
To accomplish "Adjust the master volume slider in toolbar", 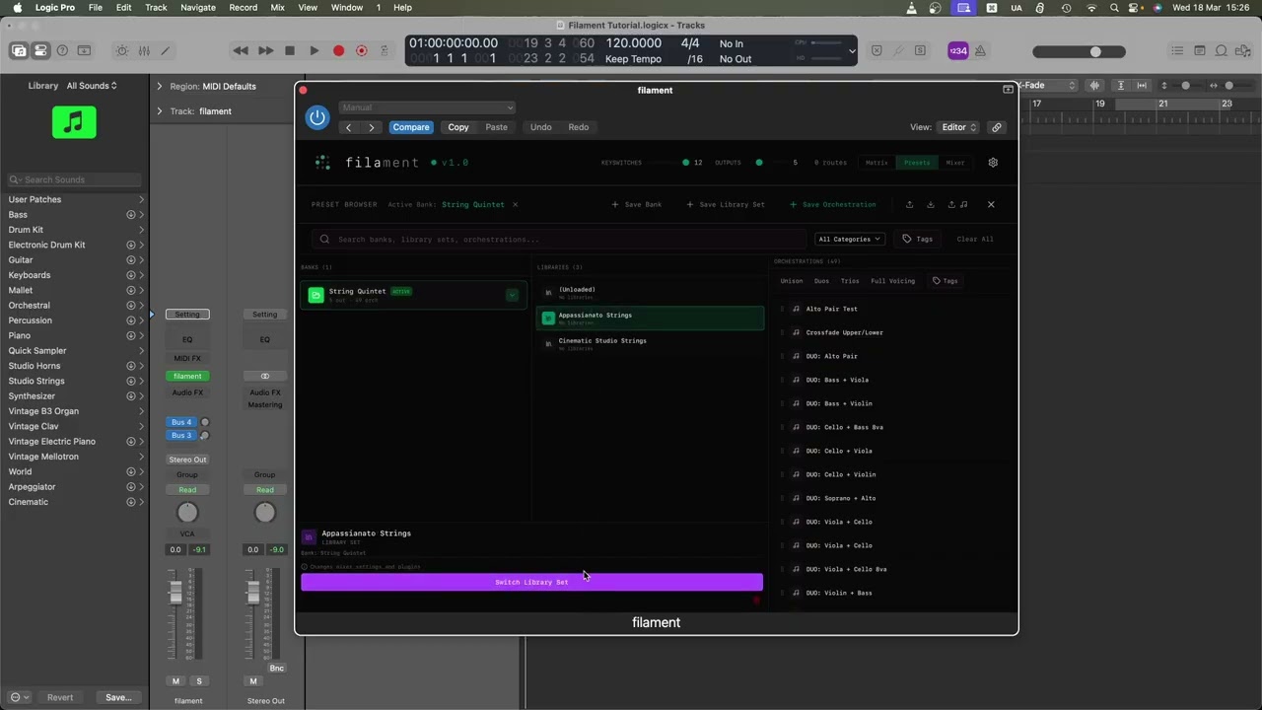I will (1095, 51).
